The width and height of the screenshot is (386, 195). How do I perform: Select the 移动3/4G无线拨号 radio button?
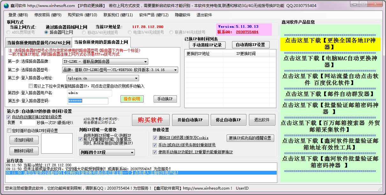[x=100, y=32]
